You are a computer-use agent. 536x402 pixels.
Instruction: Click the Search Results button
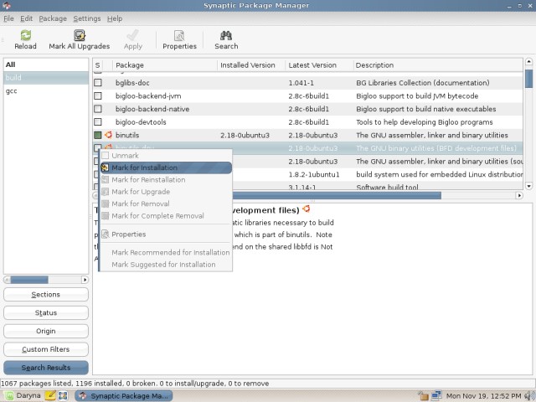pyautogui.click(x=46, y=368)
